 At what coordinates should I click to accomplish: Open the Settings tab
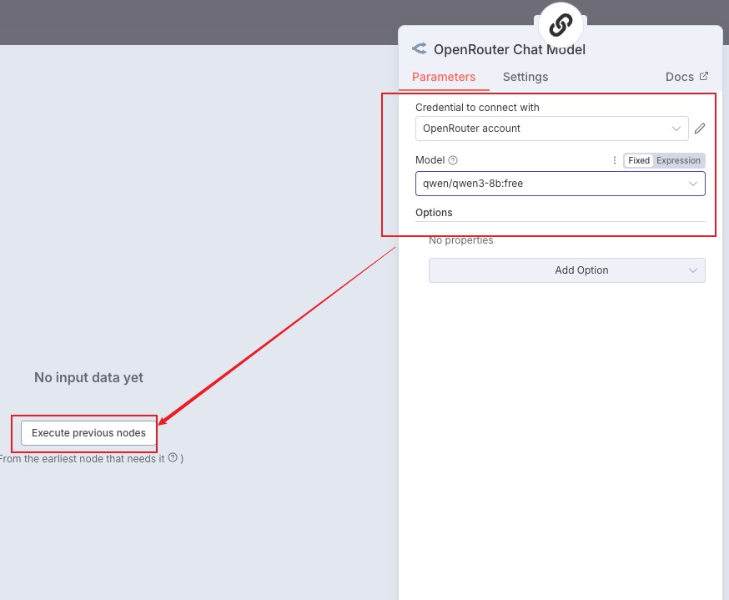525,77
